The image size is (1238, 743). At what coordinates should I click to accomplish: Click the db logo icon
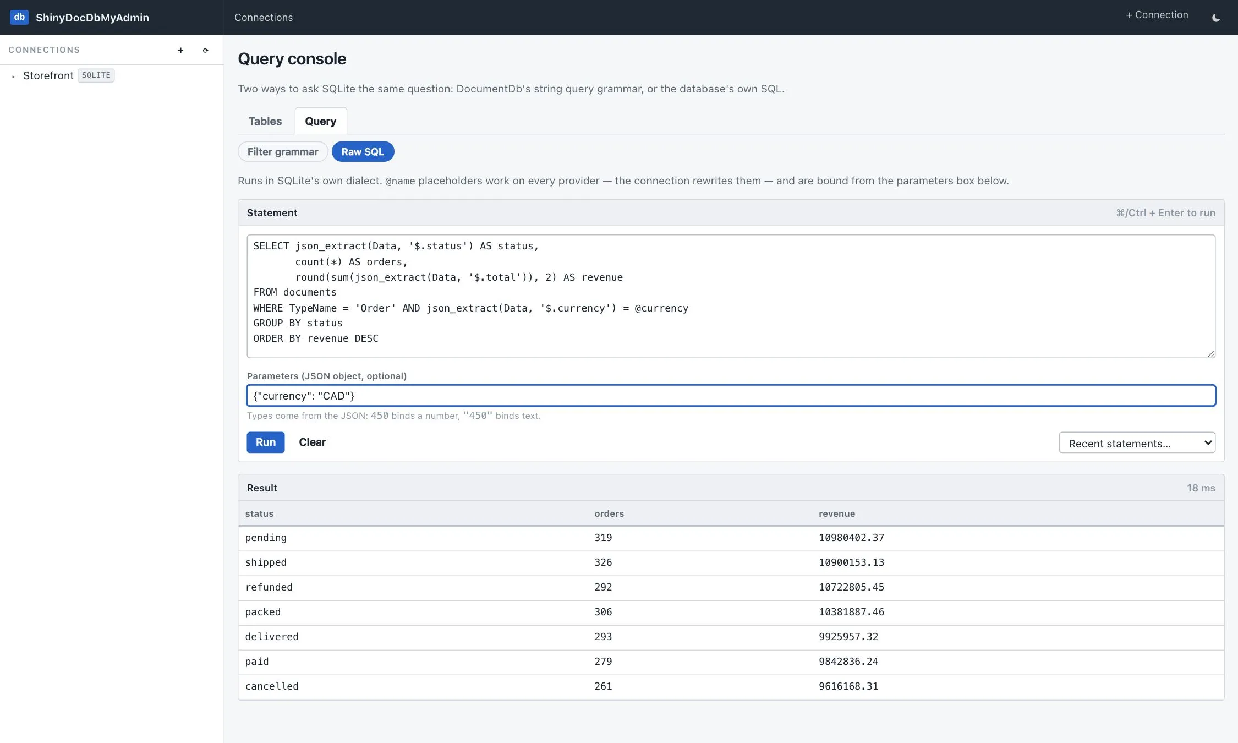(x=19, y=17)
